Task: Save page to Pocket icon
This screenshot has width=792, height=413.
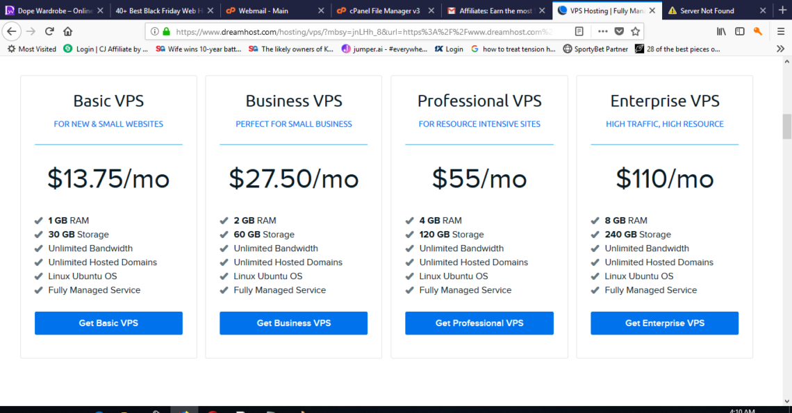Action: pyautogui.click(x=619, y=31)
